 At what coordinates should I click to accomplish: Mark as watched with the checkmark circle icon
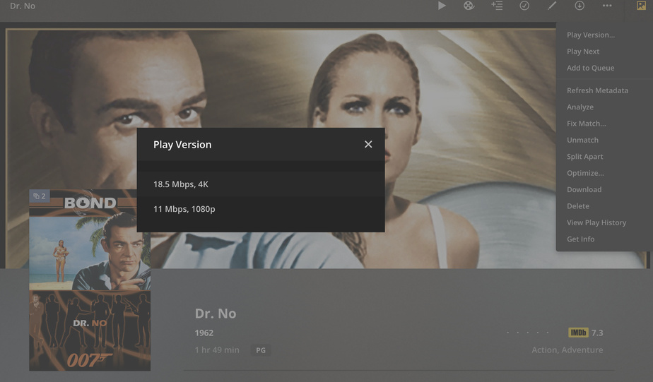(x=524, y=6)
